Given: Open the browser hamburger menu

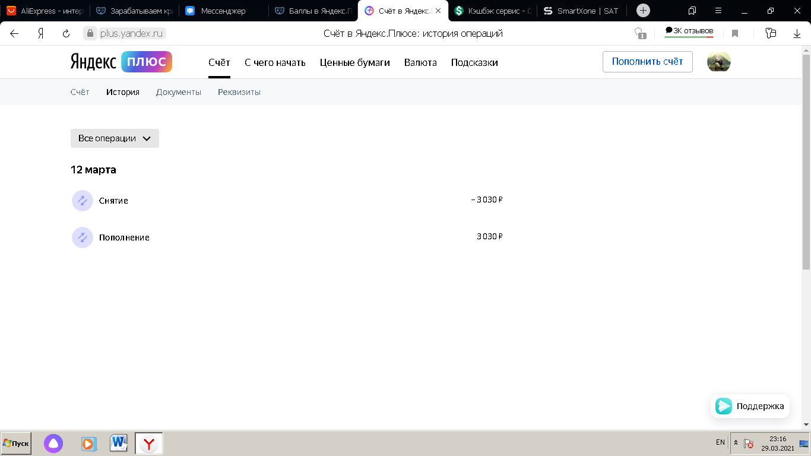Looking at the screenshot, I should click(719, 11).
